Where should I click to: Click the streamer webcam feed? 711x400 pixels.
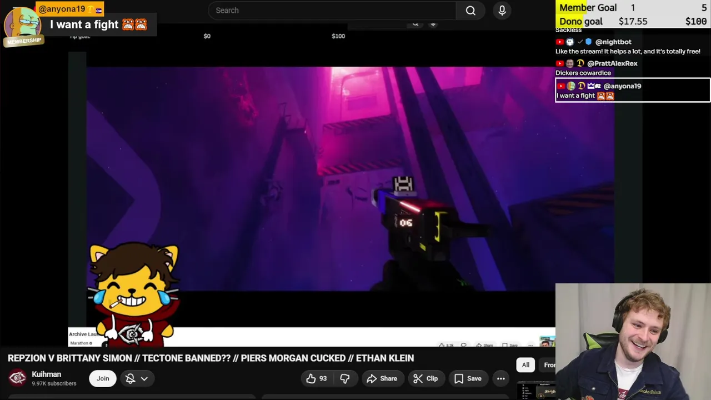pyautogui.click(x=633, y=342)
